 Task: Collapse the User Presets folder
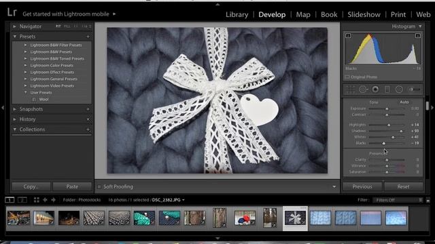point(26,92)
